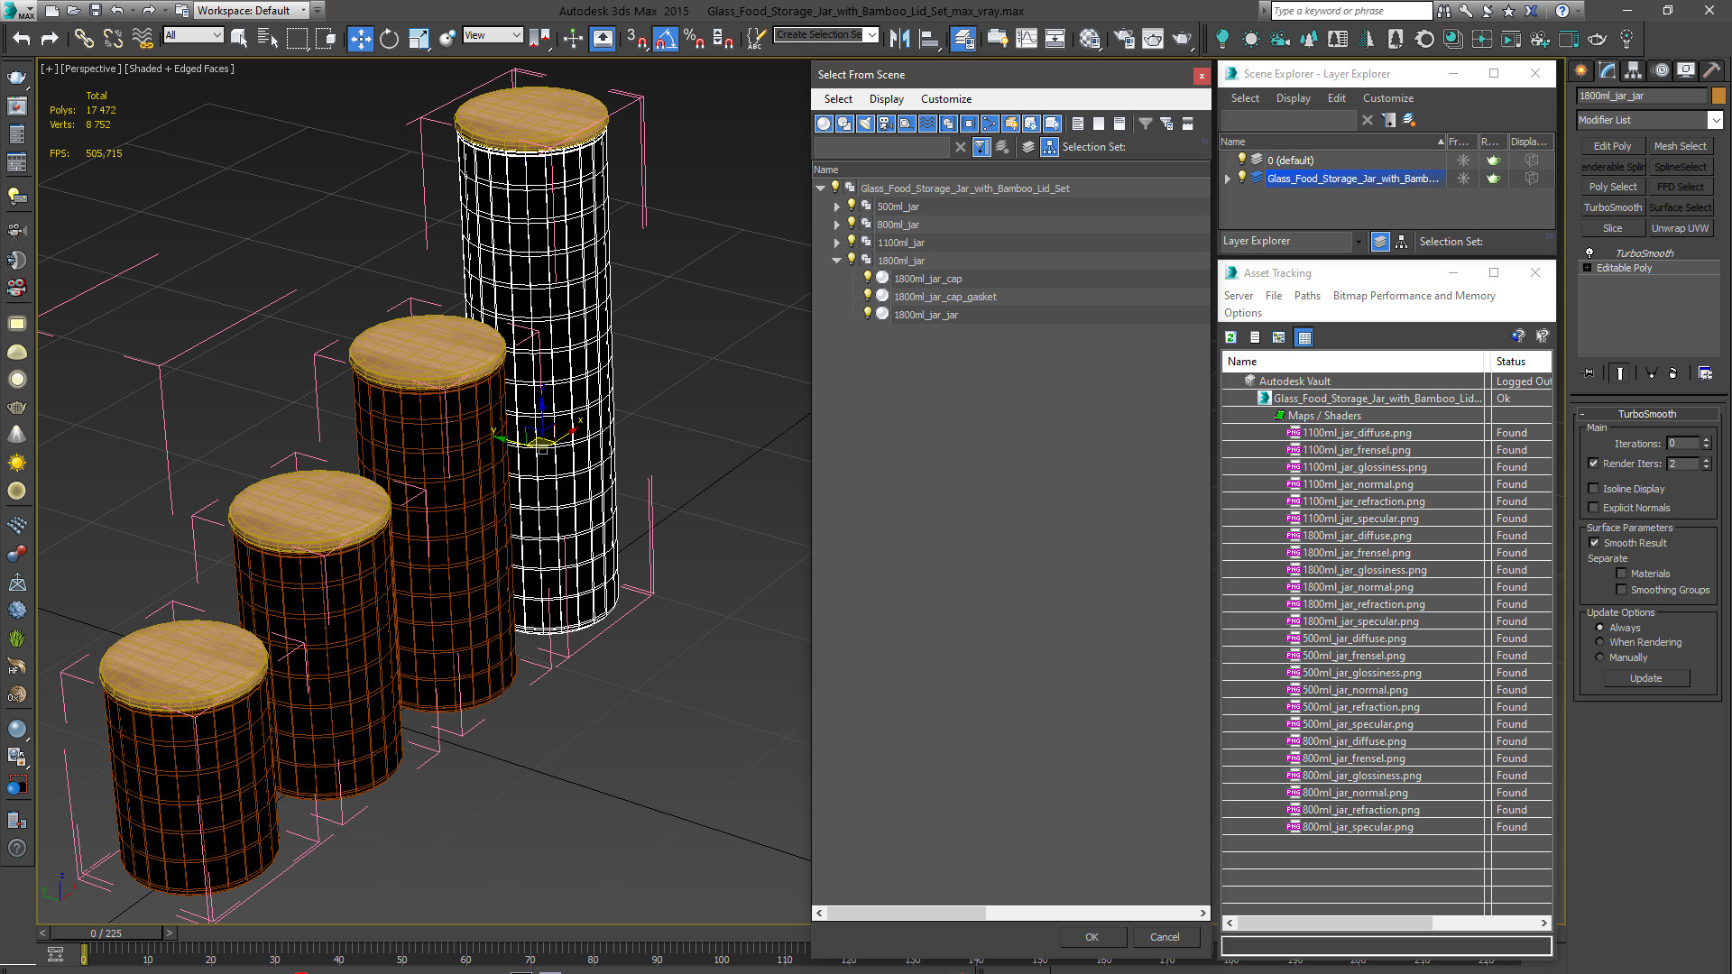This screenshot has height=974, width=1732.
Task: Click OK in Select From Scene dialog
Action: [x=1092, y=937]
